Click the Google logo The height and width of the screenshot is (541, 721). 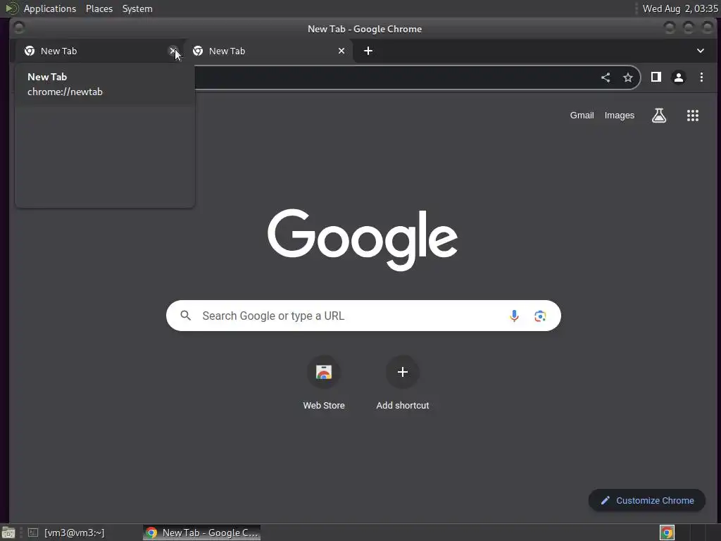pyautogui.click(x=363, y=240)
